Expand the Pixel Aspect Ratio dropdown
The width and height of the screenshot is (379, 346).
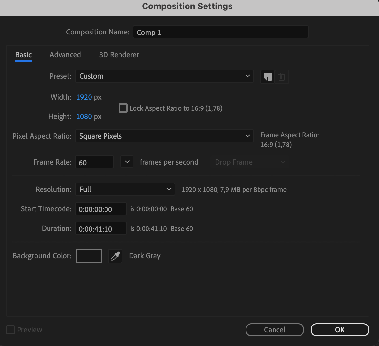[x=164, y=136]
